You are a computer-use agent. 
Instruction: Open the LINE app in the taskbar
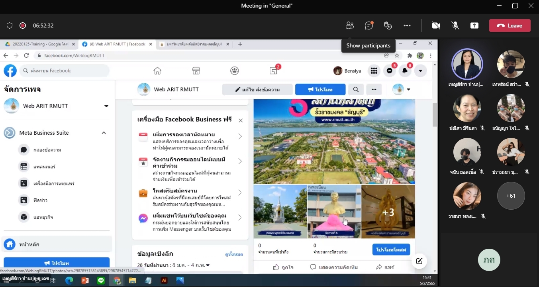[101, 281]
